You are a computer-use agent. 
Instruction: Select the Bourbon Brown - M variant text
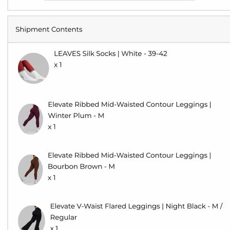(81, 167)
